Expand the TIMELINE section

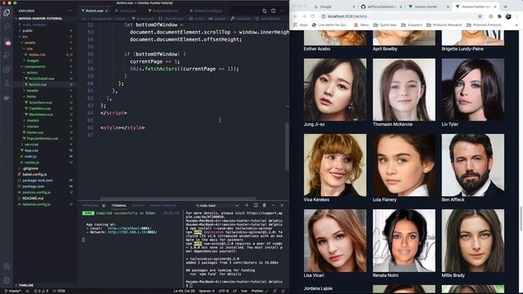[x=26, y=285]
